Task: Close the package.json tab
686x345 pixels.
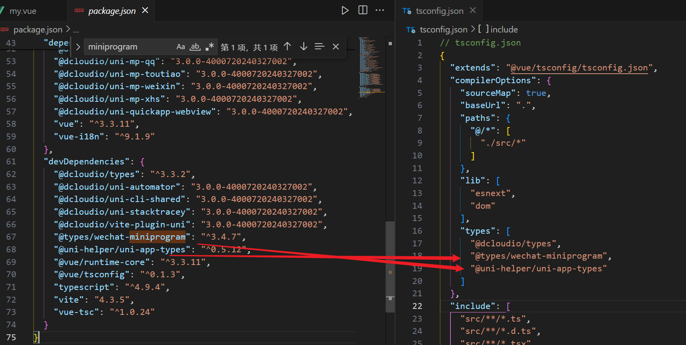Action: click(145, 10)
